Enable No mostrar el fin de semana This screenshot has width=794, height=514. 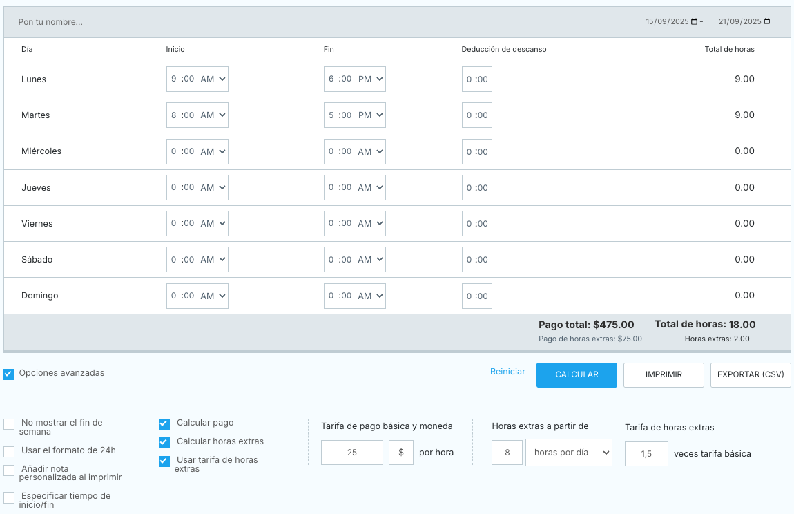point(9,424)
